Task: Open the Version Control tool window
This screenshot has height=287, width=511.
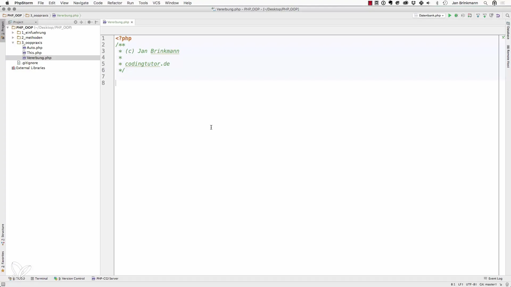Action: click(x=69, y=278)
